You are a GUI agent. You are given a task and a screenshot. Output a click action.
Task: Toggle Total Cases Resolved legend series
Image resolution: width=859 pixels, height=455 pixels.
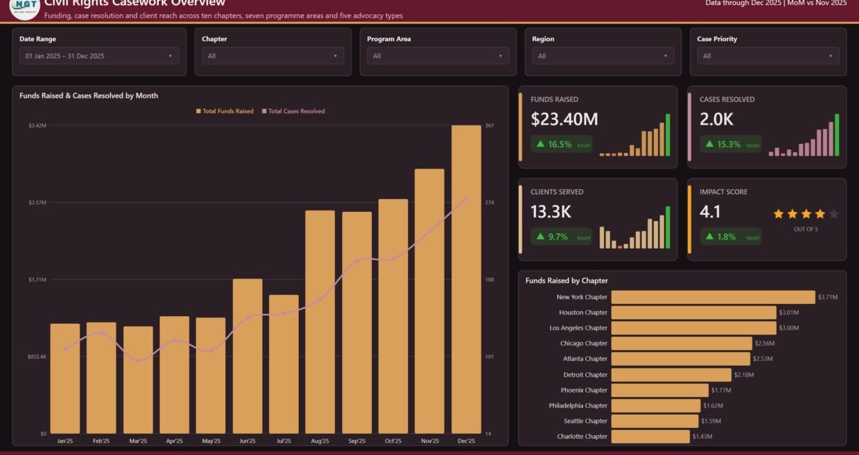point(293,111)
